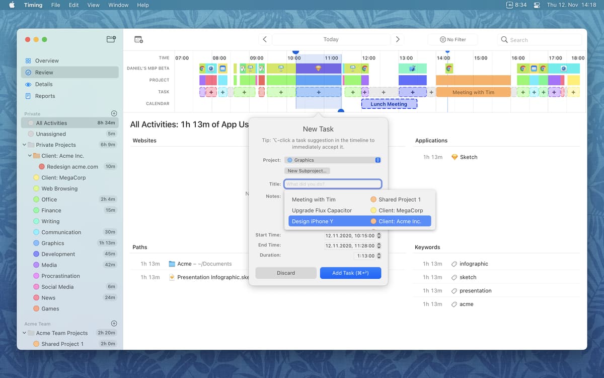This screenshot has width=604, height=378.
Task: Open macOS Control Center icon
Action: [537, 5]
